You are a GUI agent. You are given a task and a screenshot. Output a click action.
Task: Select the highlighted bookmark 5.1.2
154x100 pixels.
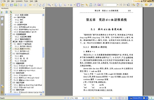(x=22, y=49)
